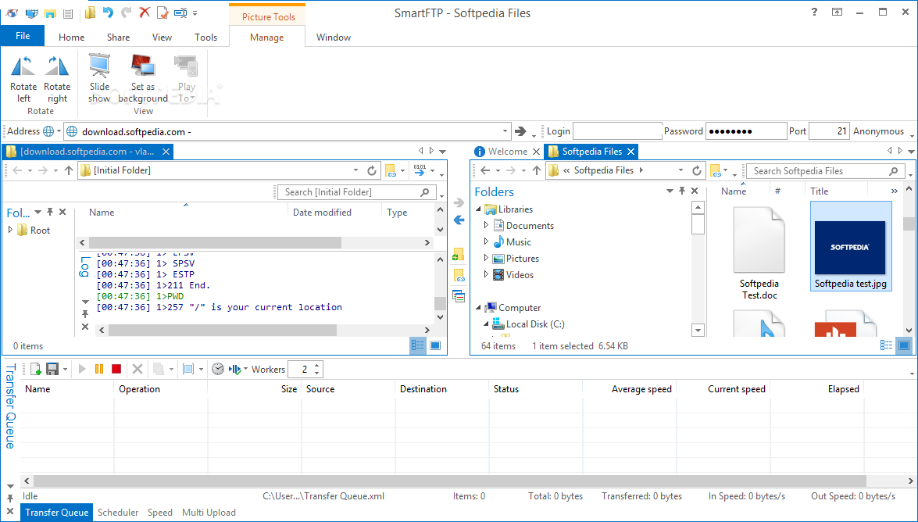Click the save queue floppy icon
Image resolution: width=918 pixels, height=522 pixels.
[52, 369]
